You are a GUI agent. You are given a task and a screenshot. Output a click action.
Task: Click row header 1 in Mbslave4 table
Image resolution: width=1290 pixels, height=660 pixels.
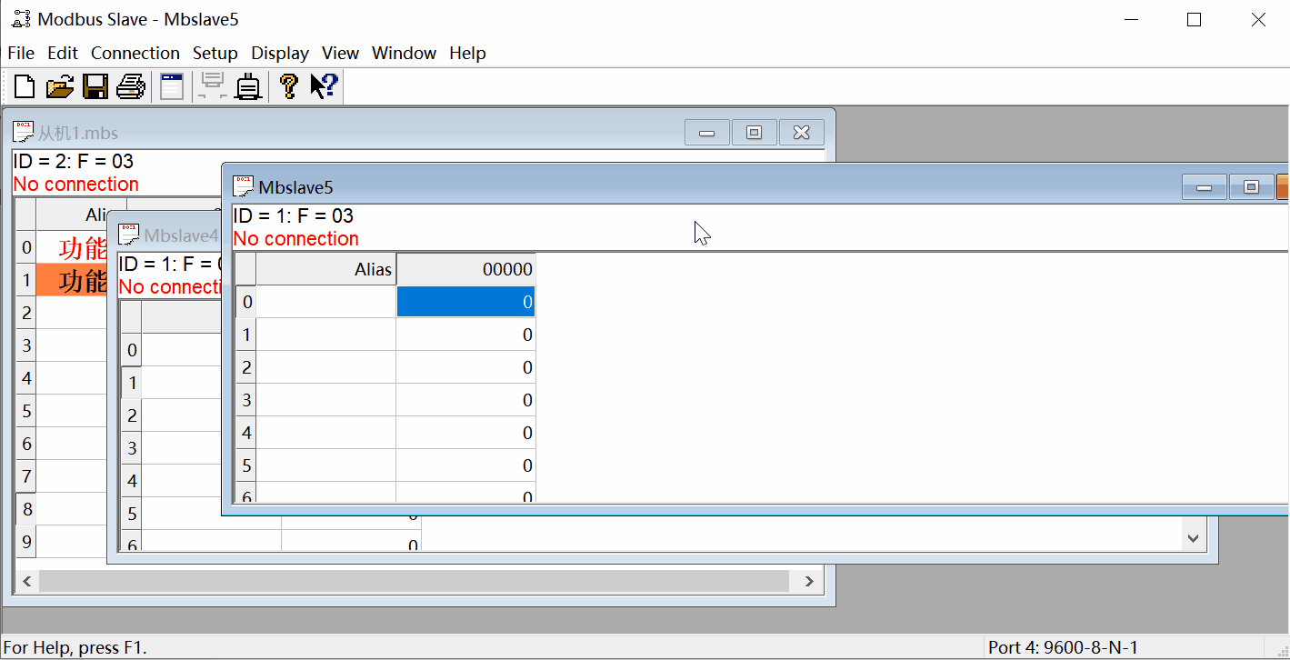click(132, 383)
